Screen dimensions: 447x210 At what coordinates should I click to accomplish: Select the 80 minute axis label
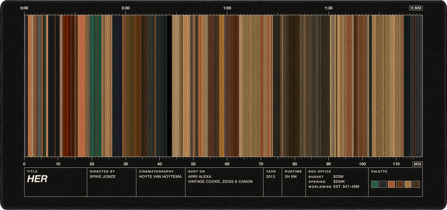295,164
